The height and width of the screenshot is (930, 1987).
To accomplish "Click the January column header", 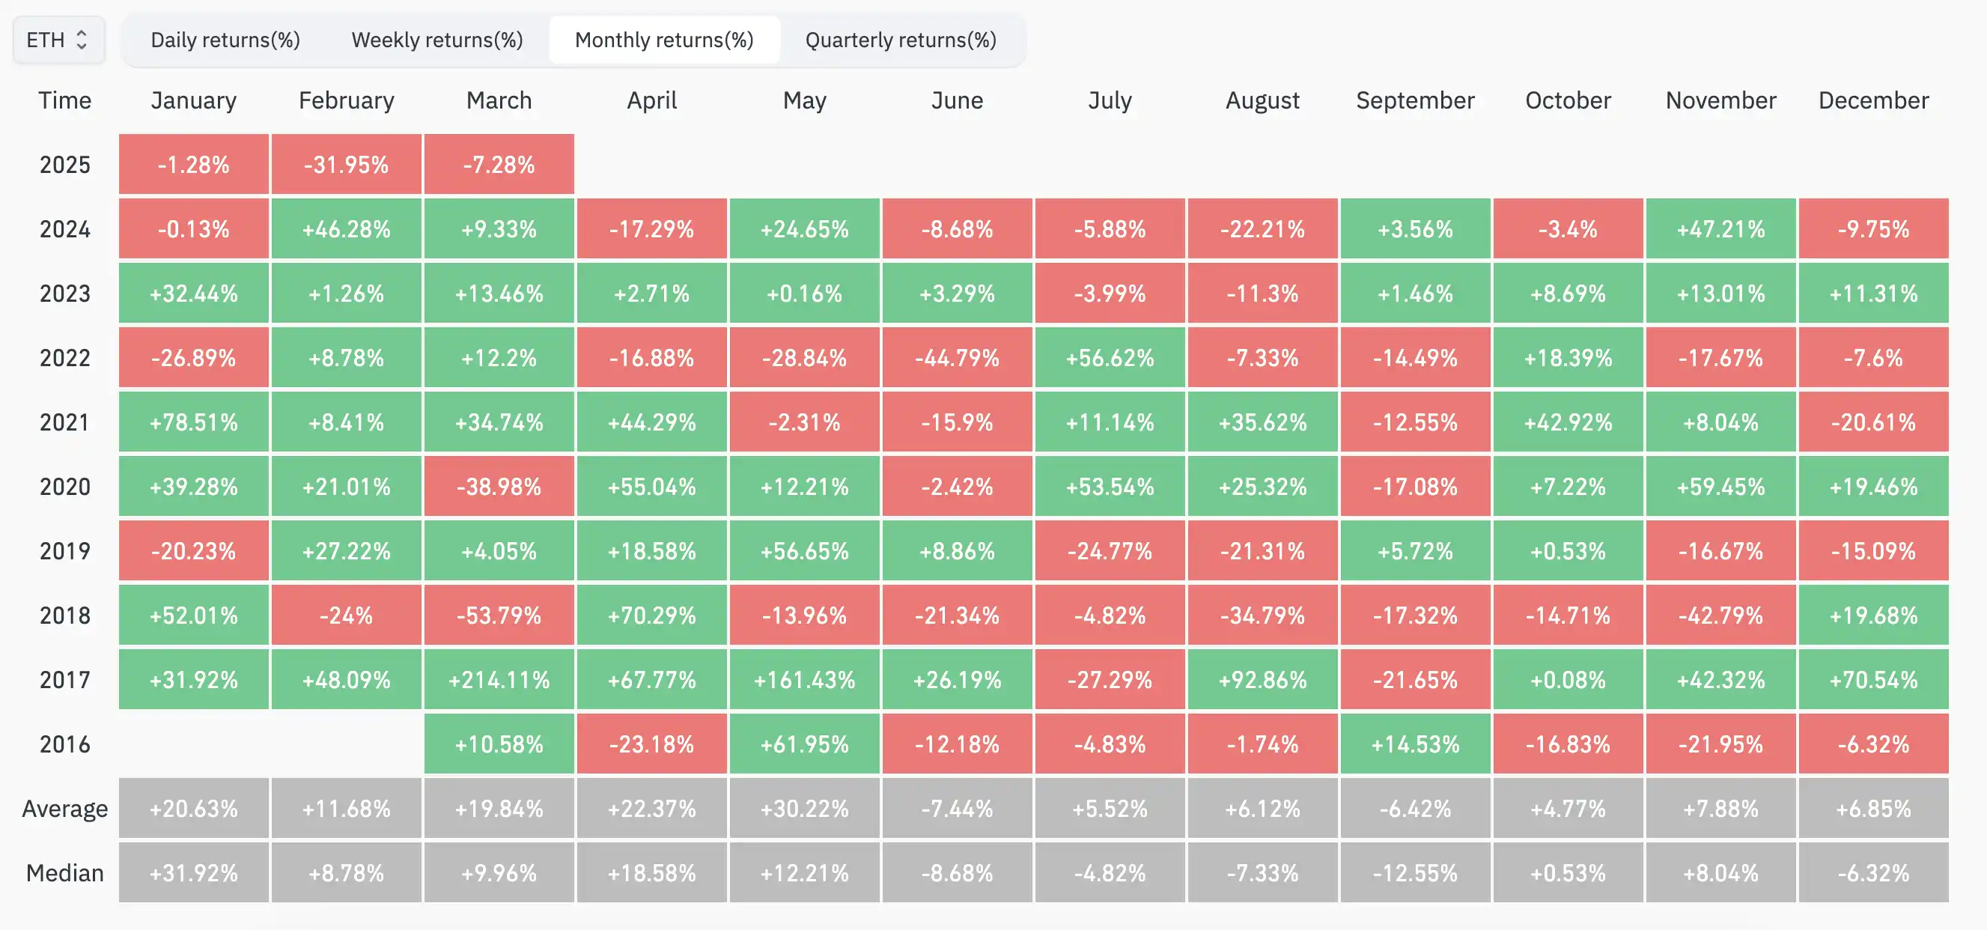I will (194, 100).
